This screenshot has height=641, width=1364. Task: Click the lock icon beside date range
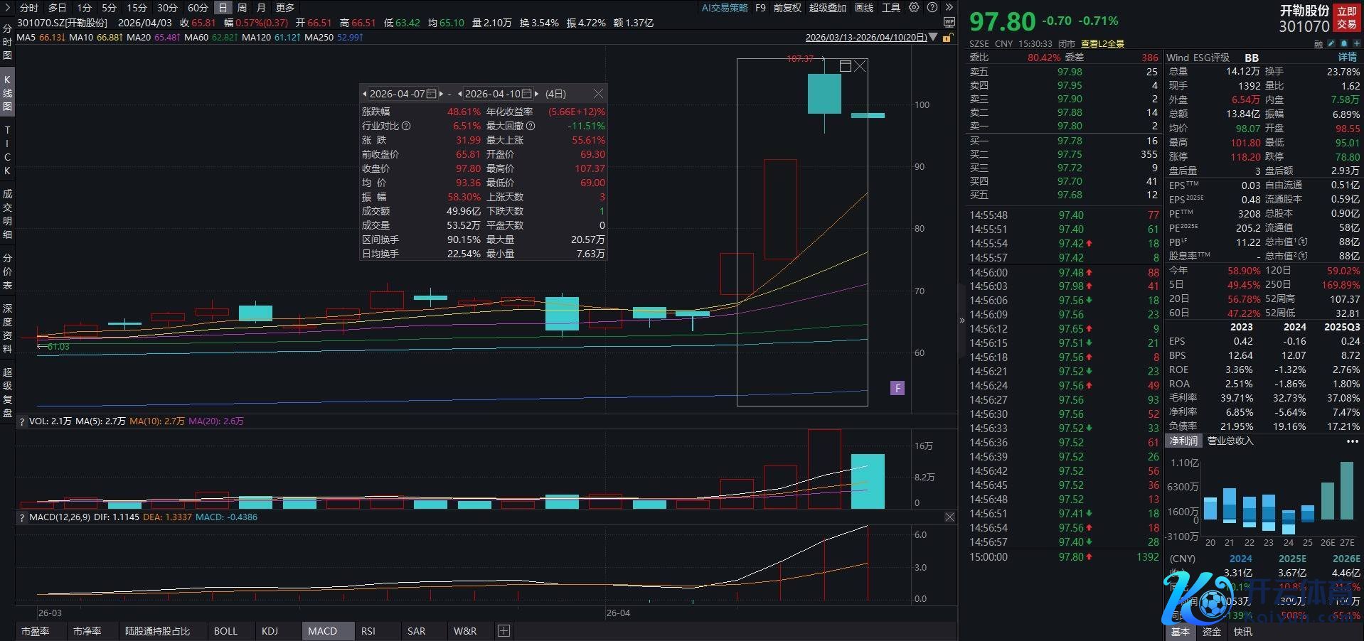[947, 38]
